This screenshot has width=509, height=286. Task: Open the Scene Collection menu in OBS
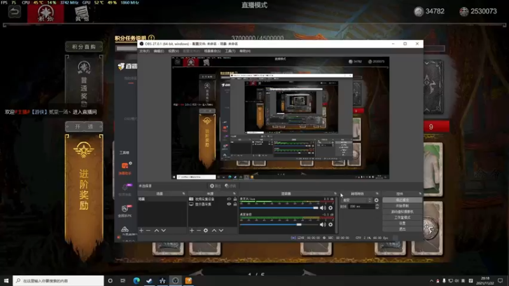point(213,51)
